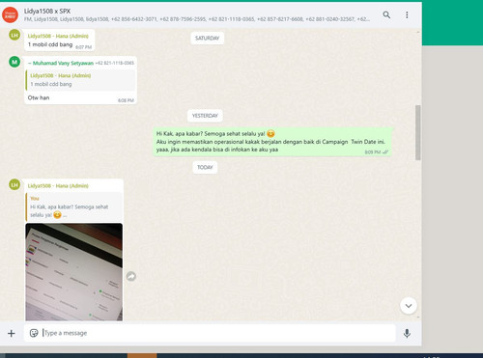Click the TODAY date label
Viewport: 483px width, 358px height.
205,168
